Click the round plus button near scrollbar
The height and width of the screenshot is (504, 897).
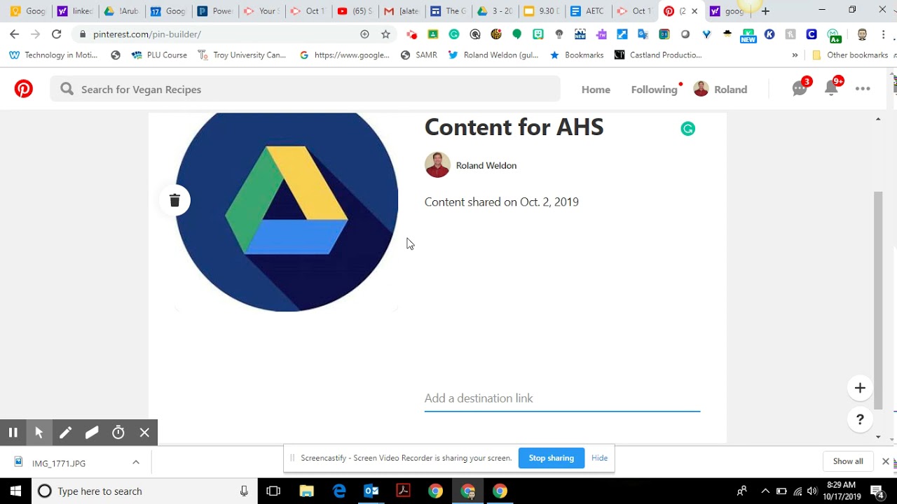coord(860,388)
